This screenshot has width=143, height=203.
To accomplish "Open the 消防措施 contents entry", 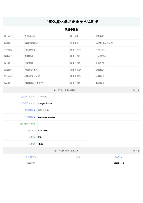I will (29, 63).
